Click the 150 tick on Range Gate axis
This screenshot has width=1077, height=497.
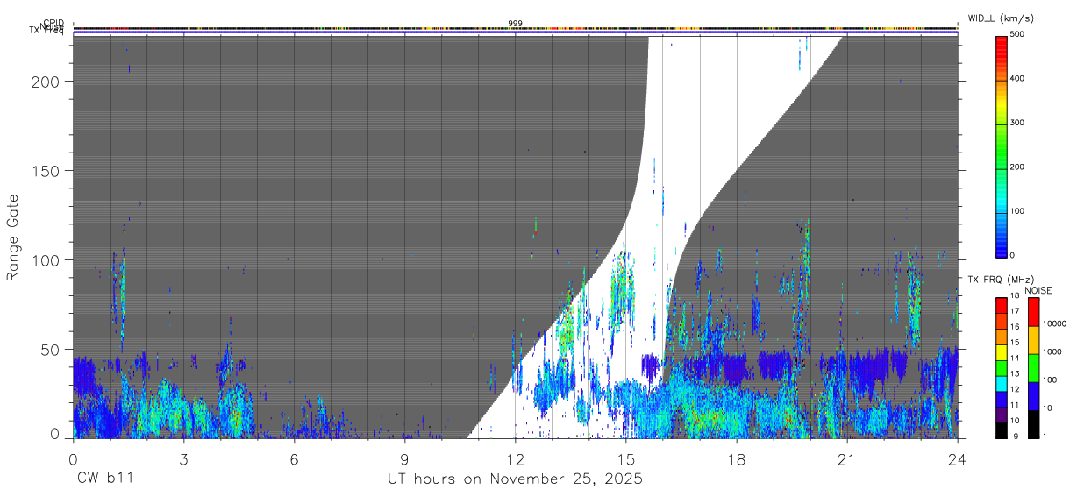(x=46, y=170)
